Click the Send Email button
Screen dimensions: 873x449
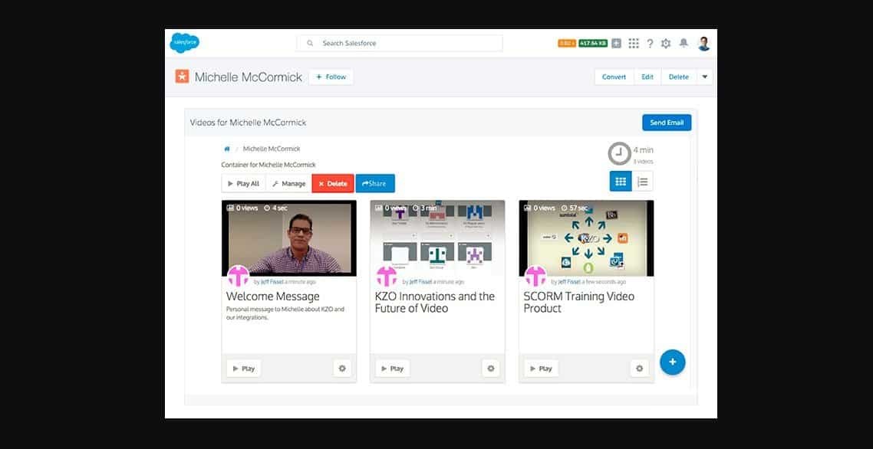[x=666, y=123]
